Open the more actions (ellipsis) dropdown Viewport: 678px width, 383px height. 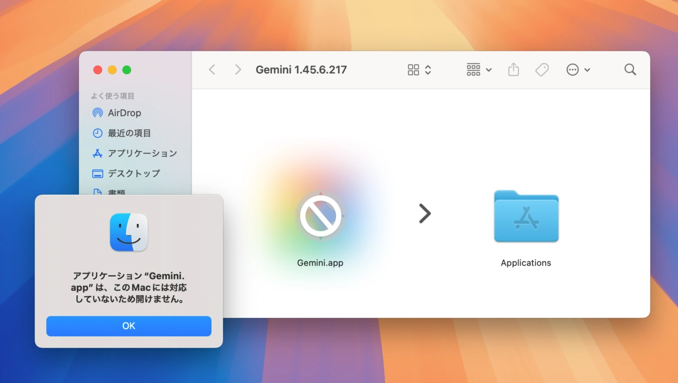click(x=578, y=69)
